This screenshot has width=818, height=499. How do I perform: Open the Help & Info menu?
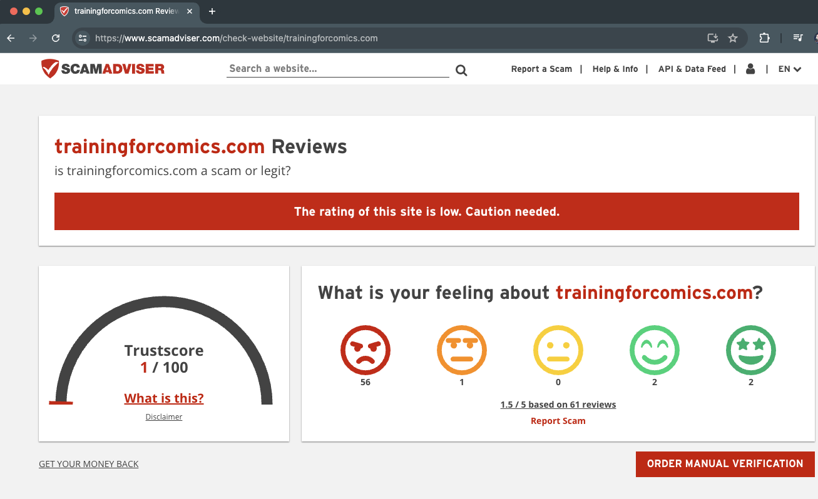pyautogui.click(x=615, y=69)
